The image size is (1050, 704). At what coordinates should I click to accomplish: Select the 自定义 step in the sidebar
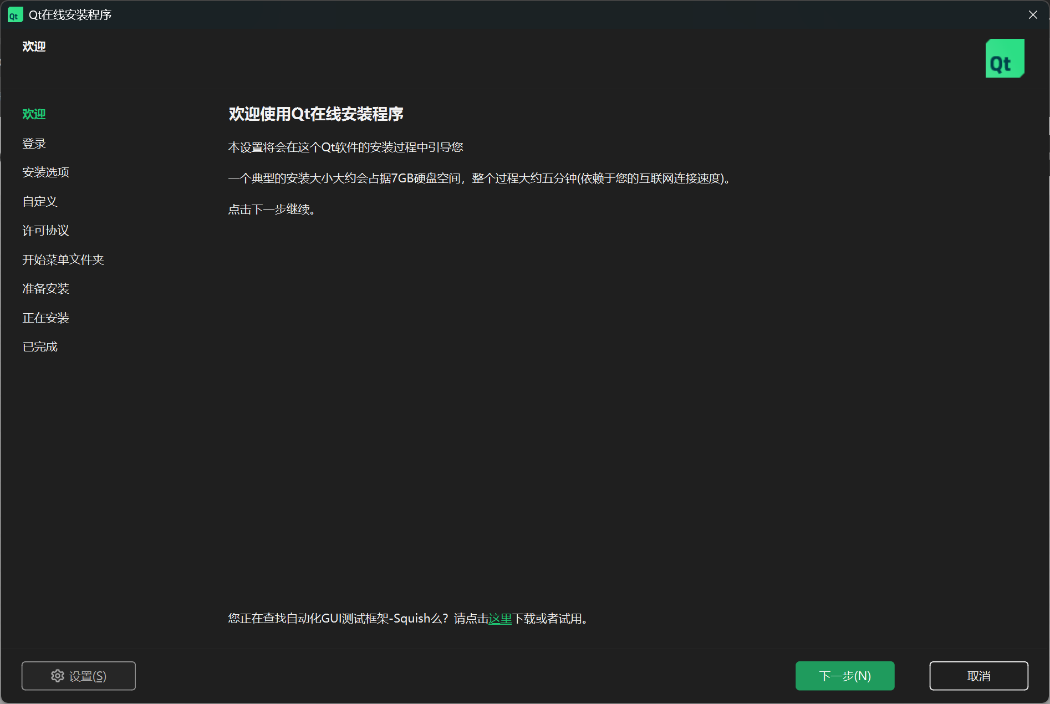(x=40, y=202)
